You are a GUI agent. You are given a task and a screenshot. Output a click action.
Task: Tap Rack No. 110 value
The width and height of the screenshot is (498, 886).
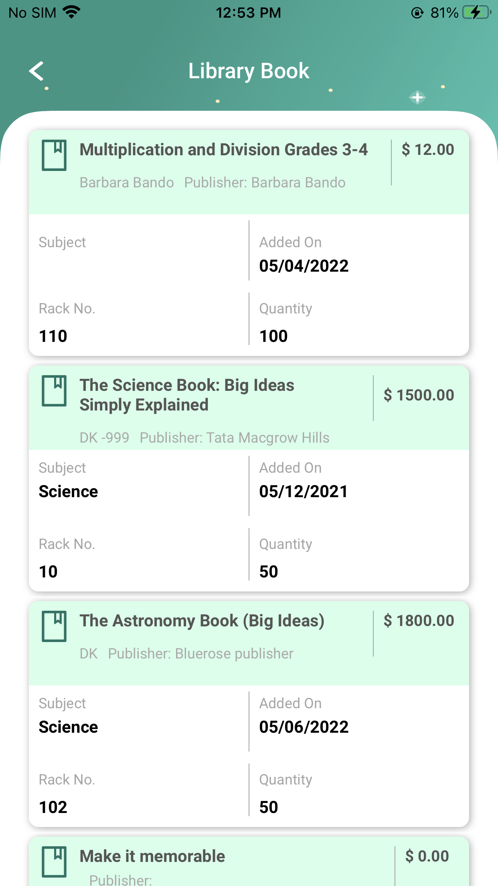[x=53, y=336]
